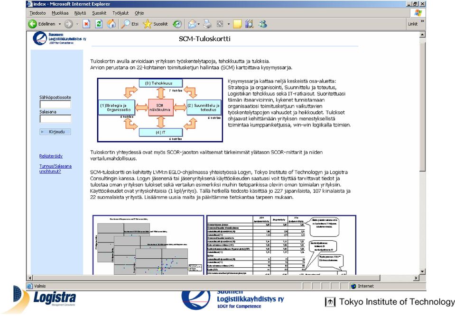Open Suosikit favorites star icon

point(155,24)
